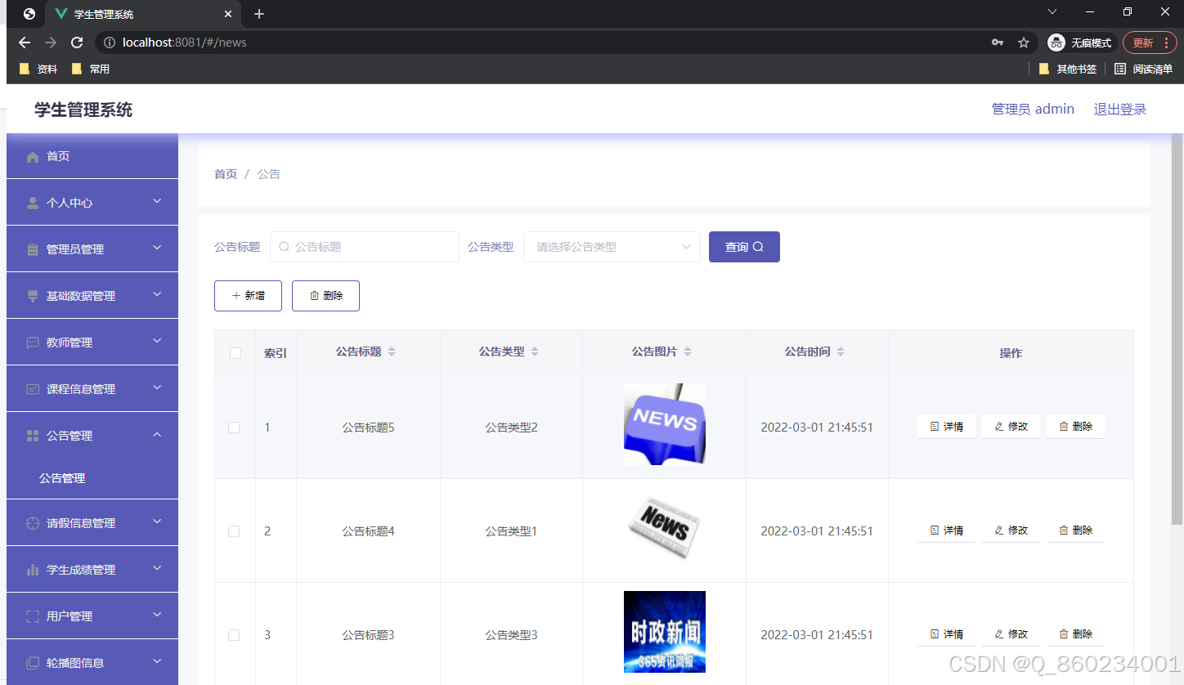
Task: Click the 删除 button above the table
Action: point(325,296)
